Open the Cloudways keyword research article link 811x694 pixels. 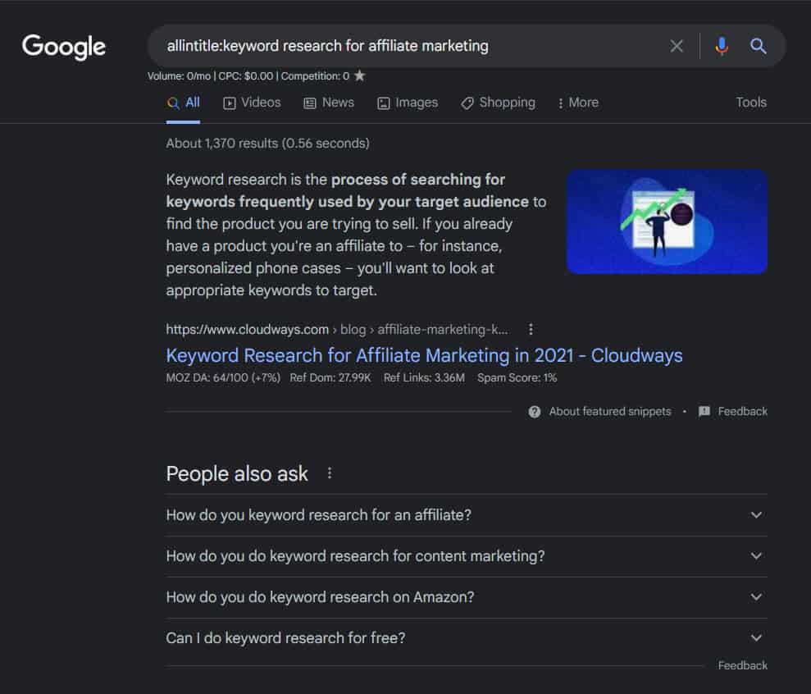pos(423,355)
